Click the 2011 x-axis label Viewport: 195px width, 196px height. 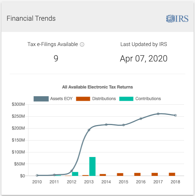click(x=54, y=182)
